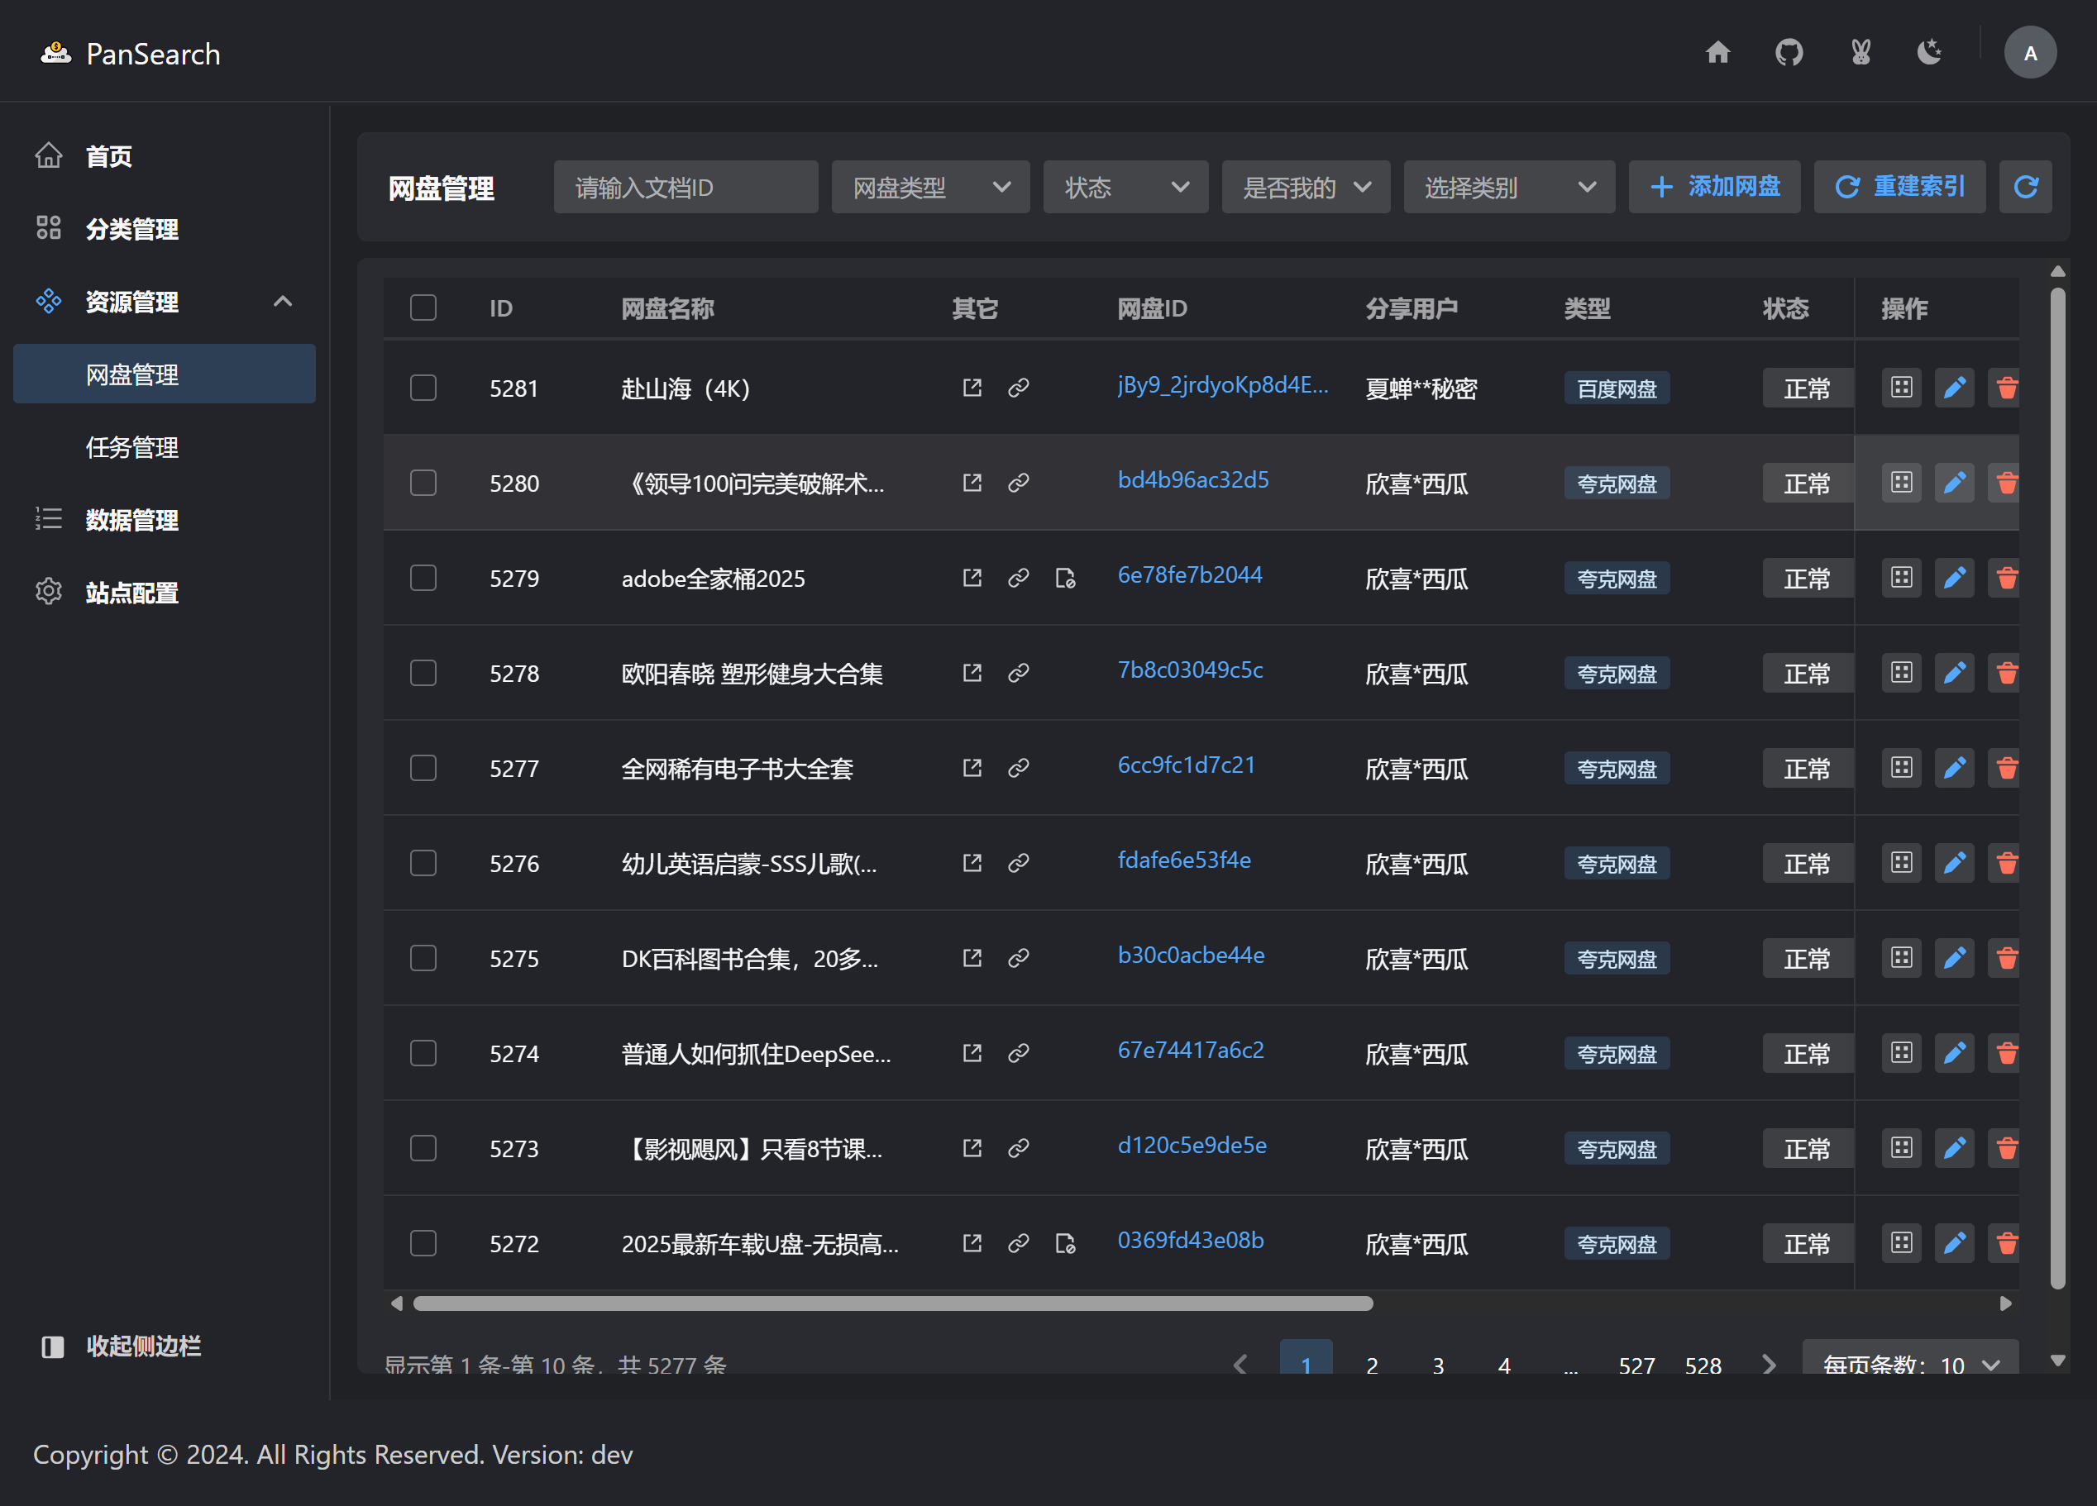This screenshot has width=2097, height=1506.
Task: Click the home icon in top bar
Action: 1718,53
